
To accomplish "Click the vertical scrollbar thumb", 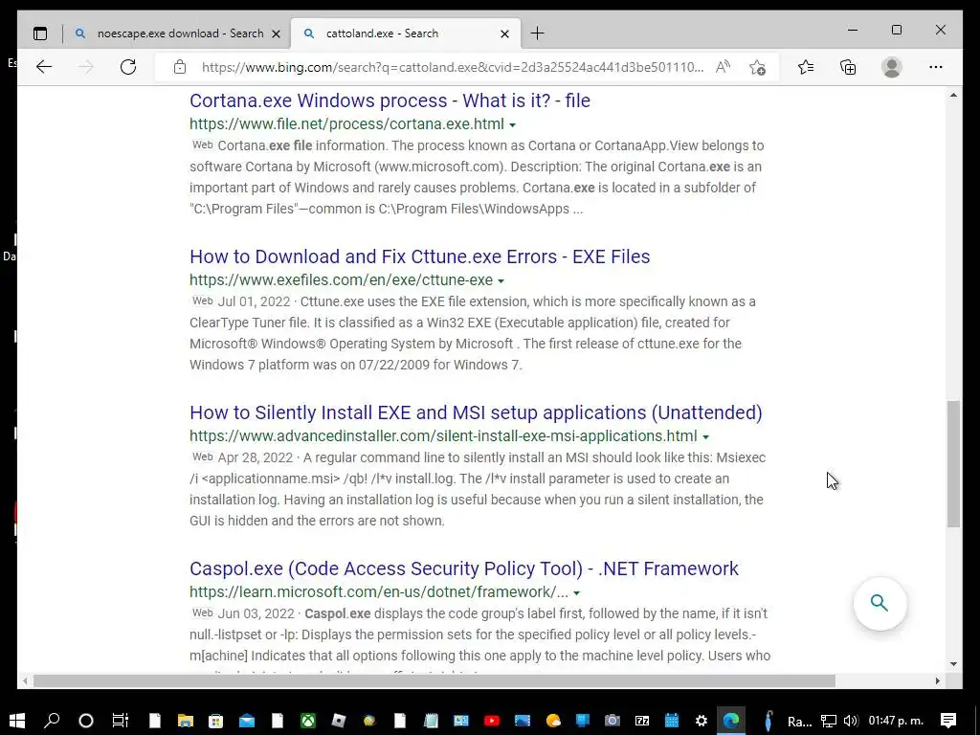I will click(x=953, y=464).
